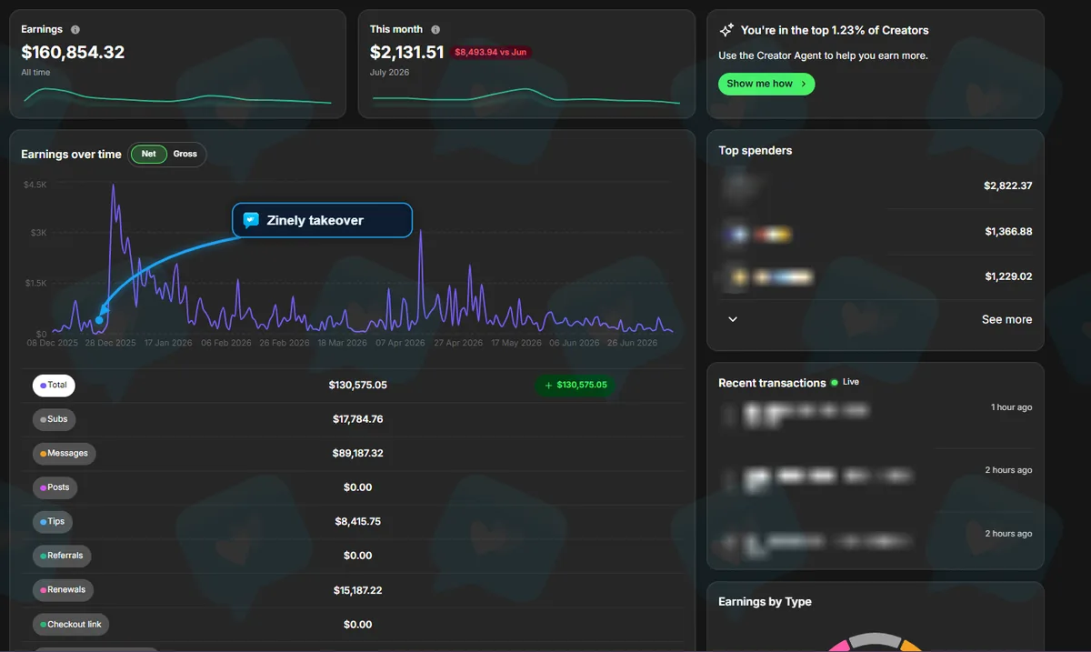Click the Tips amount $8,415.75

357,522
